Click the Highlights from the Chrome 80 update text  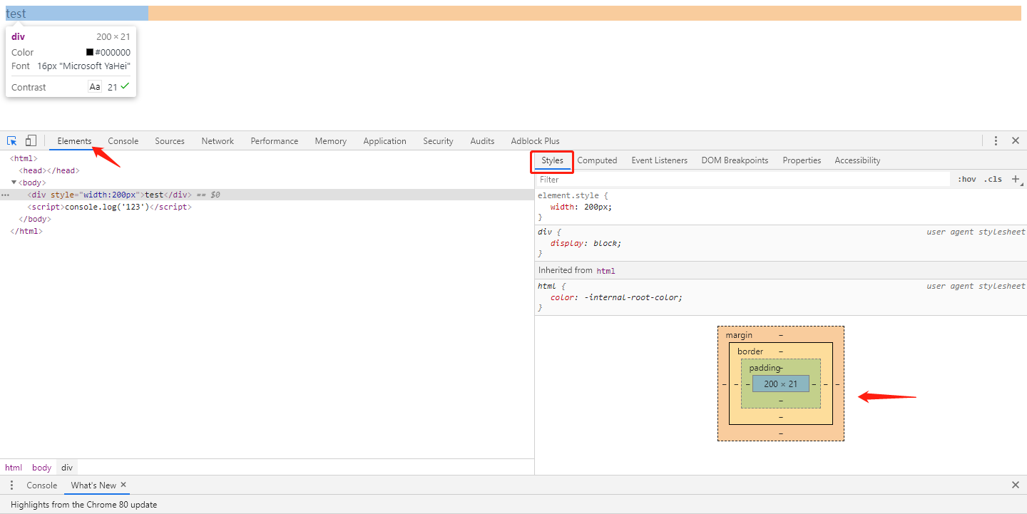pyautogui.click(x=83, y=504)
